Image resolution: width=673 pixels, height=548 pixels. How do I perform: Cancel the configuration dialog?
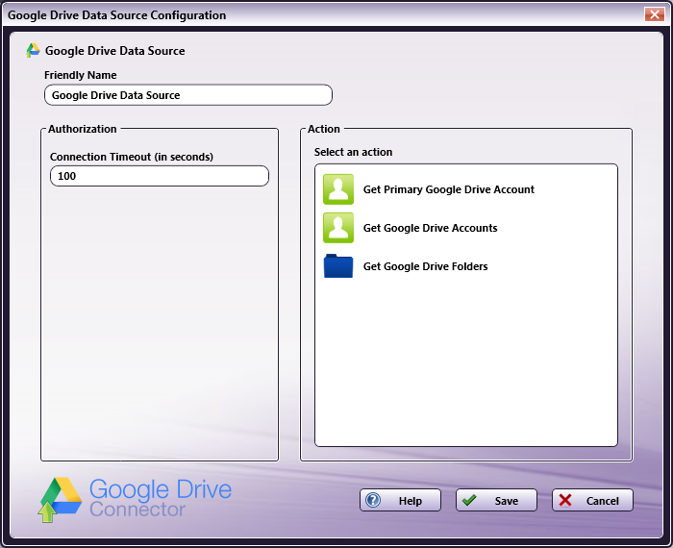click(592, 500)
